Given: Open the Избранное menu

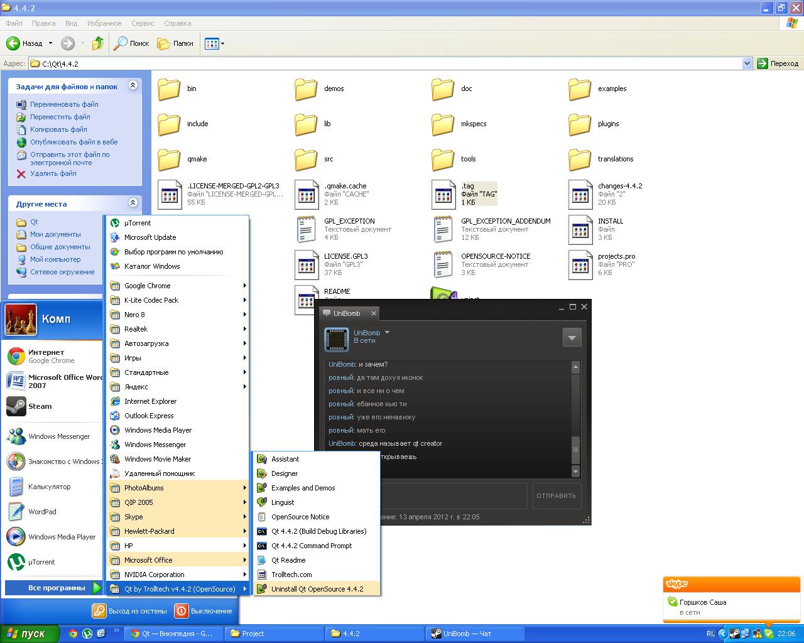Looking at the screenshot, I should (x=104, y=23).
